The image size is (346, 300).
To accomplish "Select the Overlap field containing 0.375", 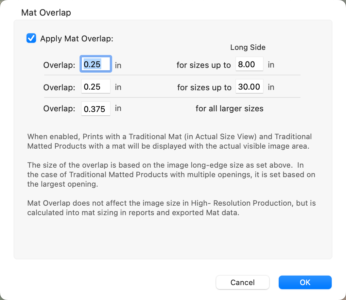I will [x=96, y=109].
